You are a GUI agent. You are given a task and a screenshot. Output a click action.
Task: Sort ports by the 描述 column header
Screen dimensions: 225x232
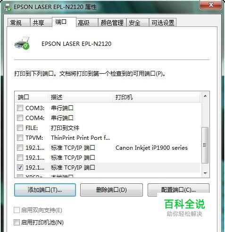[80, 97]
